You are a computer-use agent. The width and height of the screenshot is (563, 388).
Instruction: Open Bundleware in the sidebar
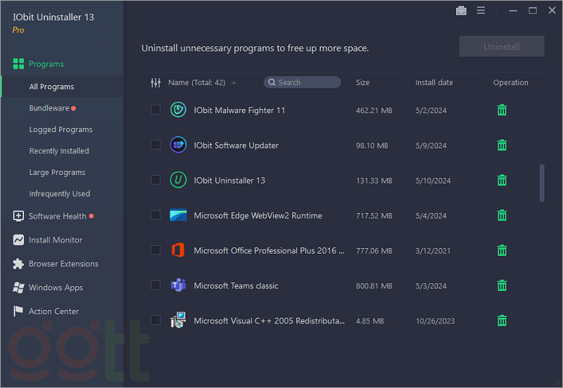point(49,108)
